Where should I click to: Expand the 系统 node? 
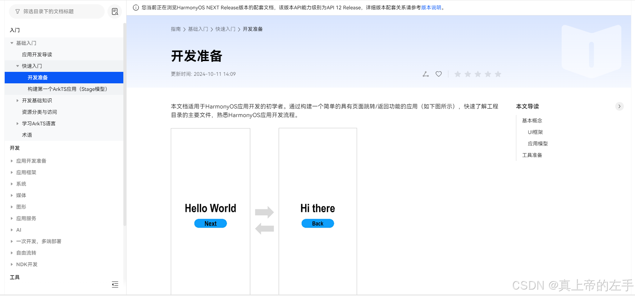point(12,184)
